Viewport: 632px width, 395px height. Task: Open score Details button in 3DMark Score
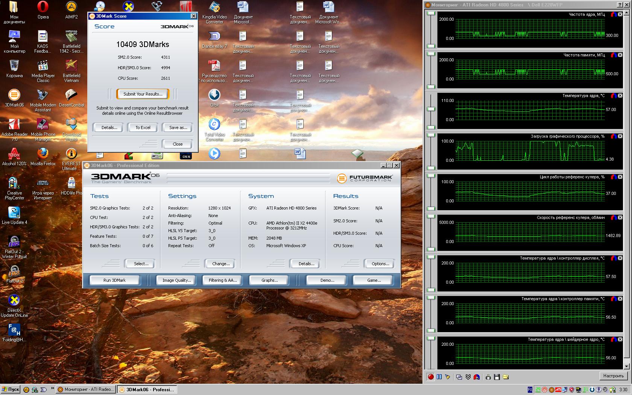(x=109, y=128)
